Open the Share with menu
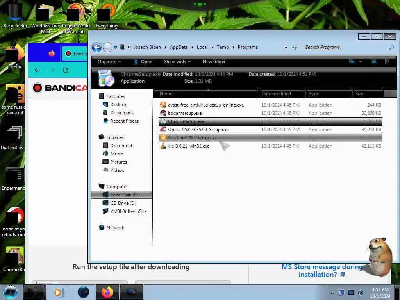 pos(177,62)
